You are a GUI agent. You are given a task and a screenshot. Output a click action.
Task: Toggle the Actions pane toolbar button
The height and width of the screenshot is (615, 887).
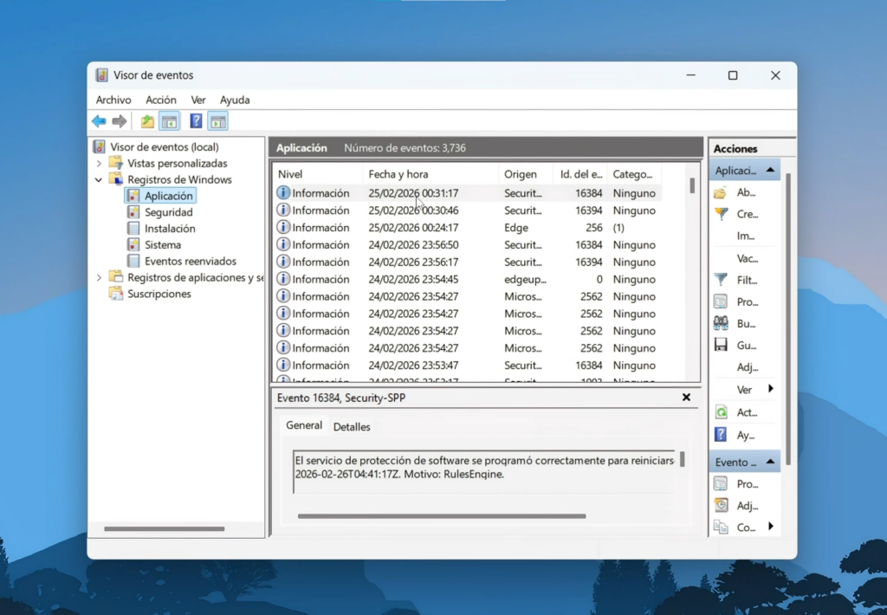[x=218, y=121]
